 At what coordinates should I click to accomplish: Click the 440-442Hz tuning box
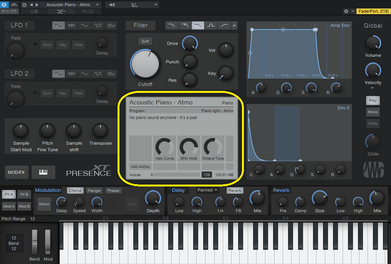pyautogui.click(x=141, y=167)
